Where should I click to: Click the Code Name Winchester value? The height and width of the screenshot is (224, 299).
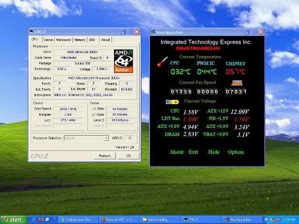tap(69, 57)
